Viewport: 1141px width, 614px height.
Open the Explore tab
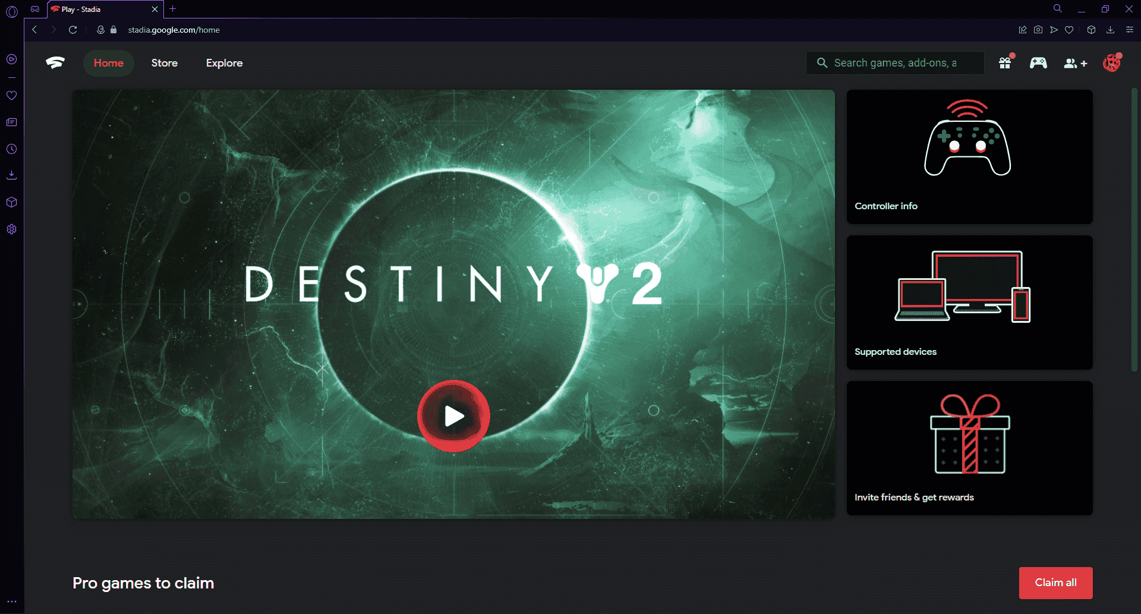pos(224,62)
